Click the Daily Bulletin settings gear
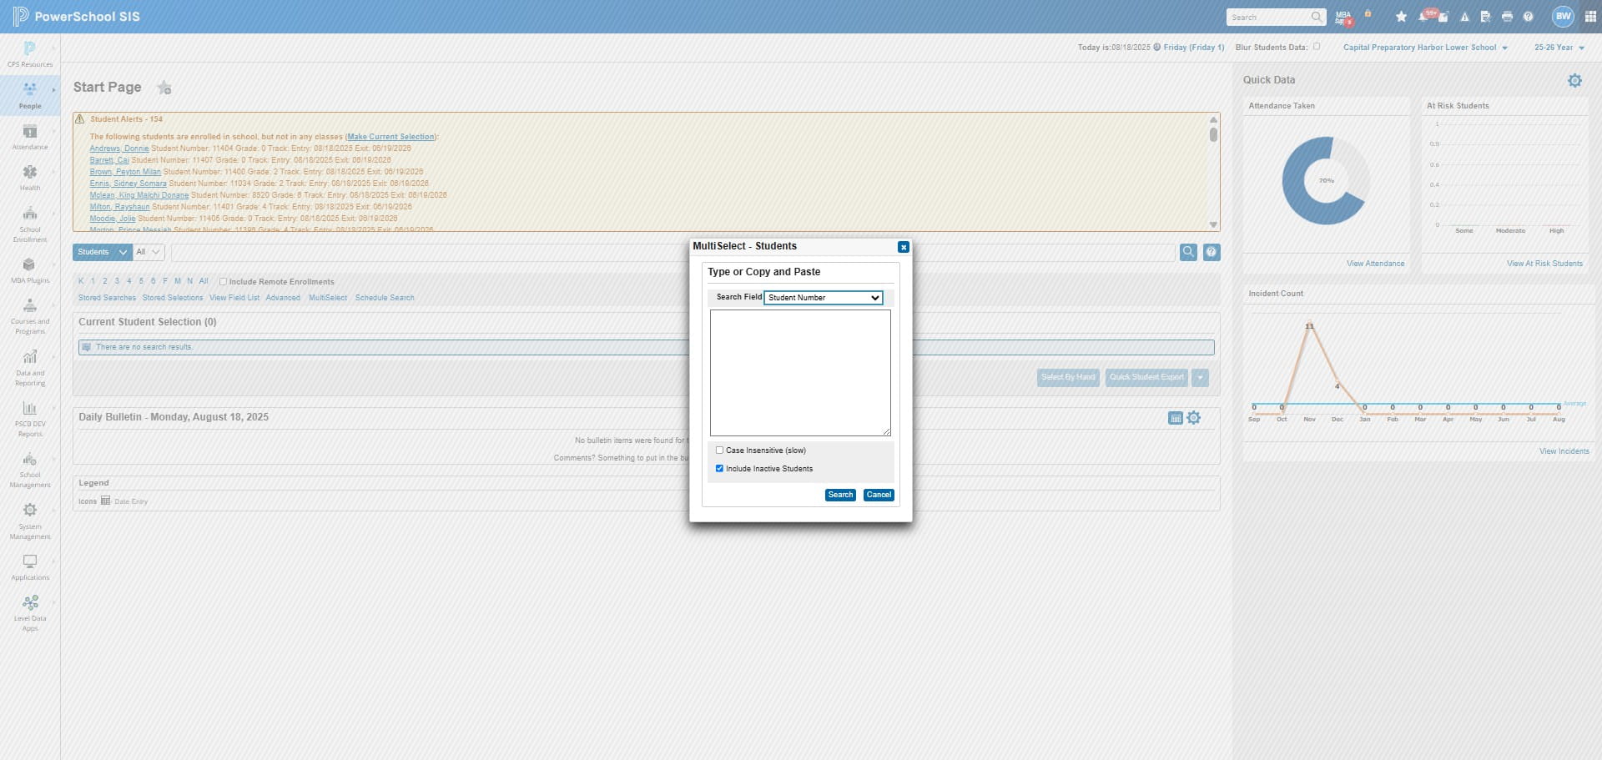 [1194, 417]
